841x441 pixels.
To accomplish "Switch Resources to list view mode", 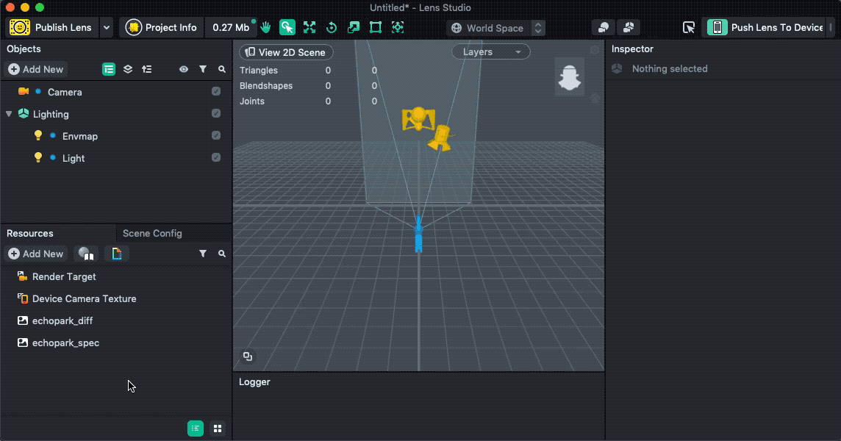I will 196,428.
